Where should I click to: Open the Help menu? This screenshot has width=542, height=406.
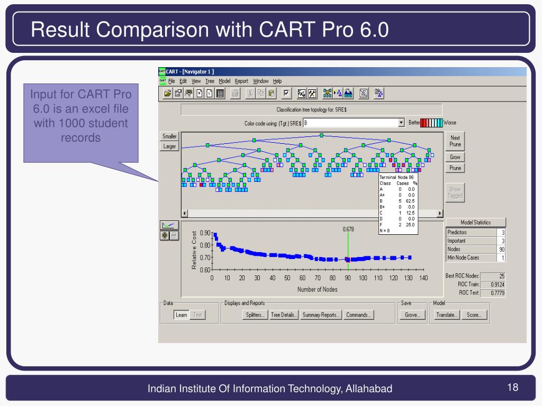(x=277, y=81)
